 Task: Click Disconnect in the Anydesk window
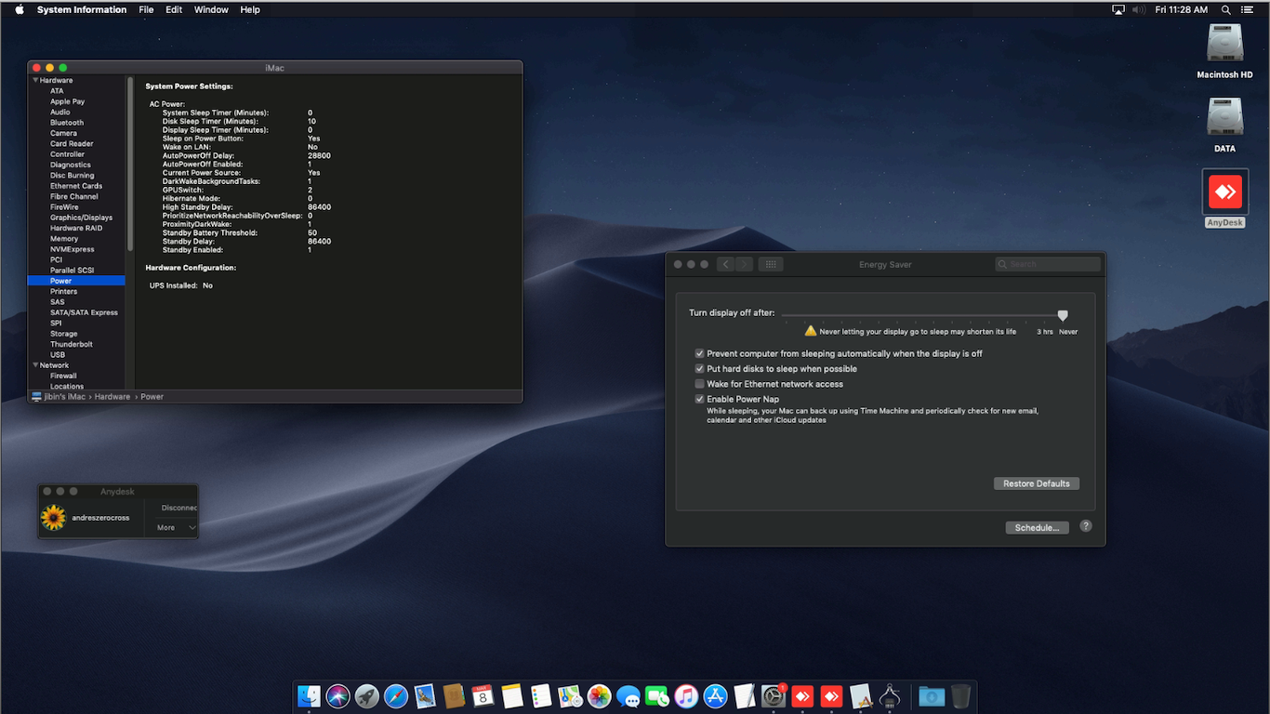pyautogui.click(x=179, y=508)
